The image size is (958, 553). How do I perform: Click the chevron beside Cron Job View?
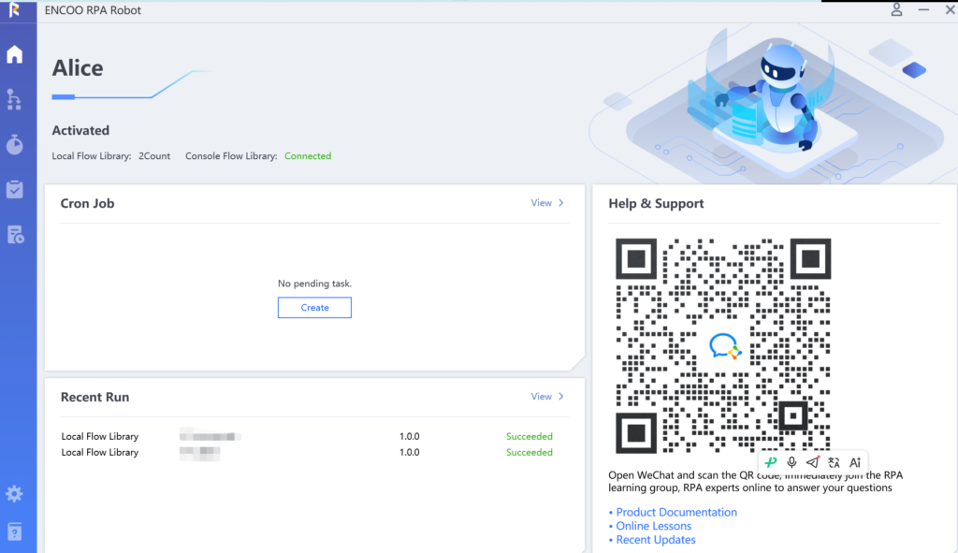(561, 203)
